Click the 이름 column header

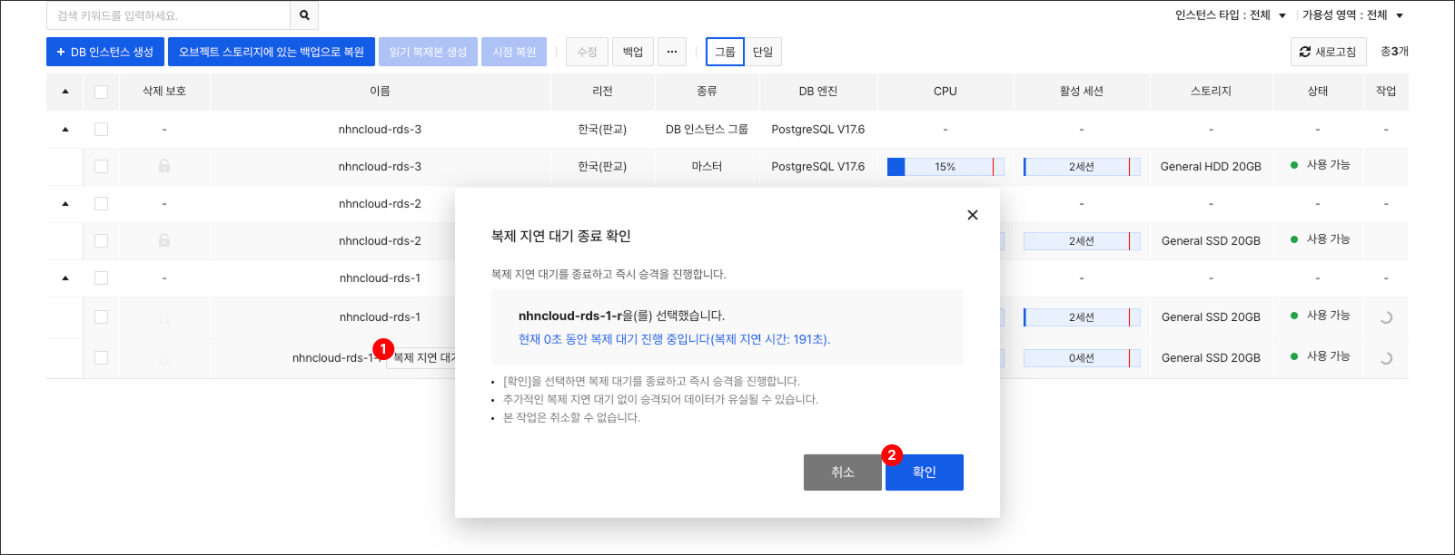(380, 92)
